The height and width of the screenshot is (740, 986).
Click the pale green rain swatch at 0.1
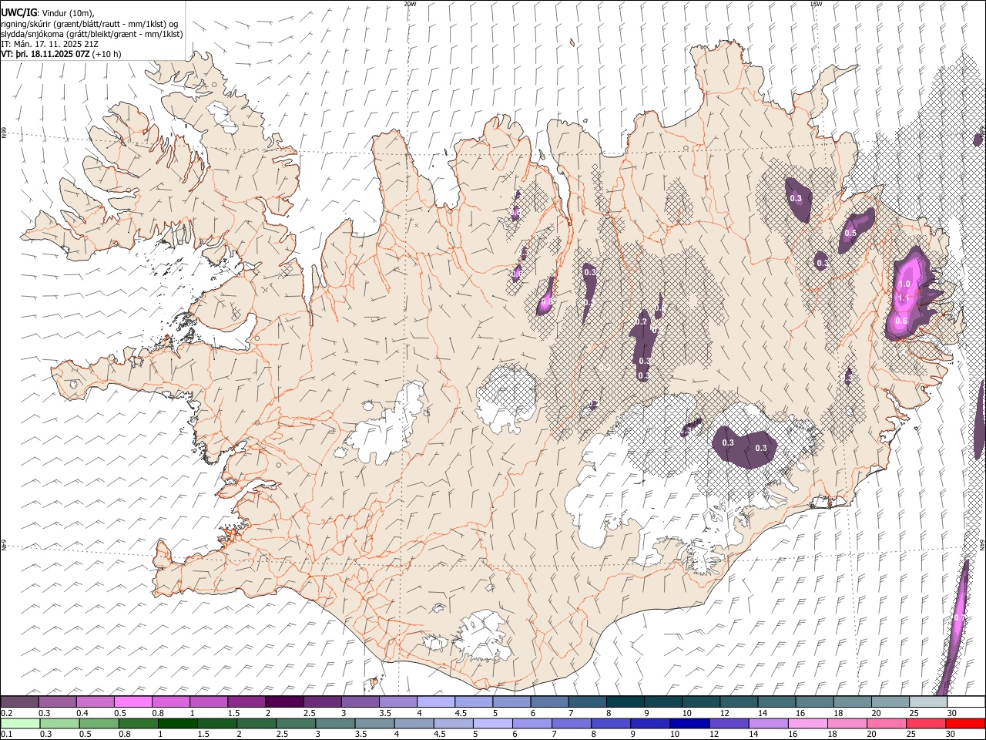pos(20,724)
